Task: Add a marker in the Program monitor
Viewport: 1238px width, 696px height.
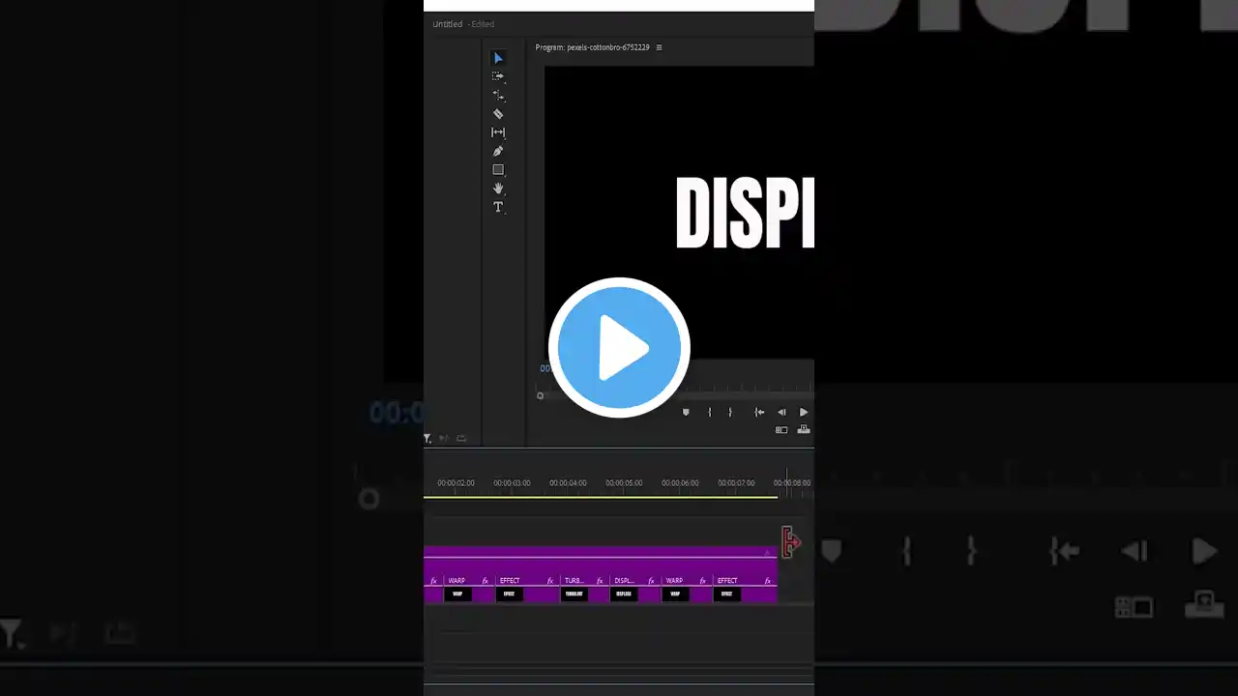Action: pos(686,412)
